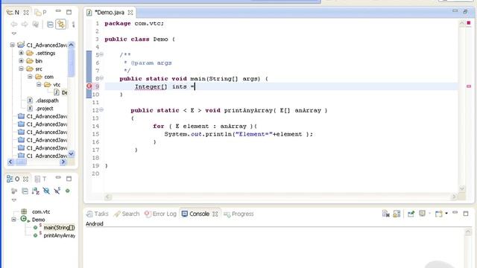Select the .settings folder label
Image resolution: width=477 pixels, height=268 pixels.
(45, 53)
